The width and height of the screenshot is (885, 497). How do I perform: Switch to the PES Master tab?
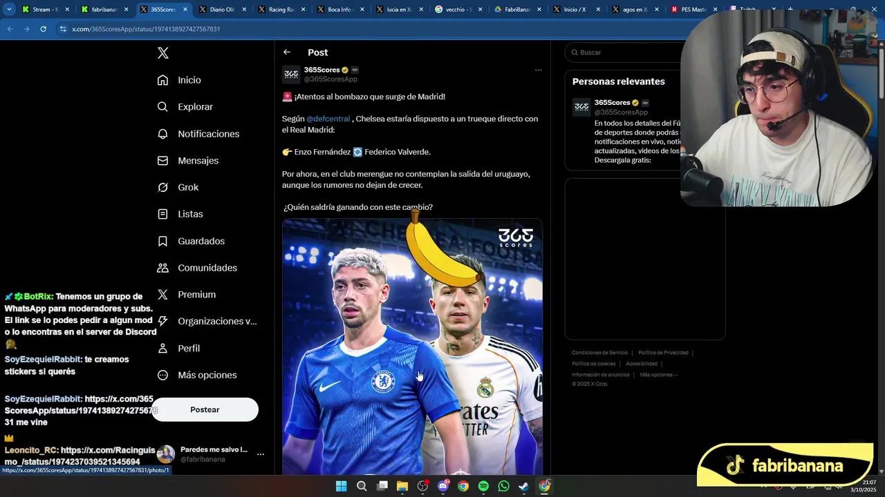tap(693, 10)
